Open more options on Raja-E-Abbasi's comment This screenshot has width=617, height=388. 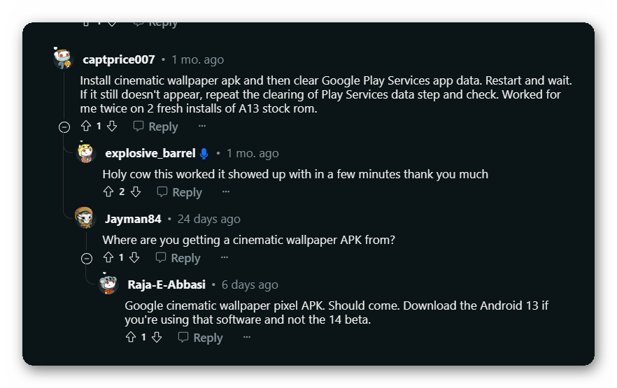pos(247,338)
